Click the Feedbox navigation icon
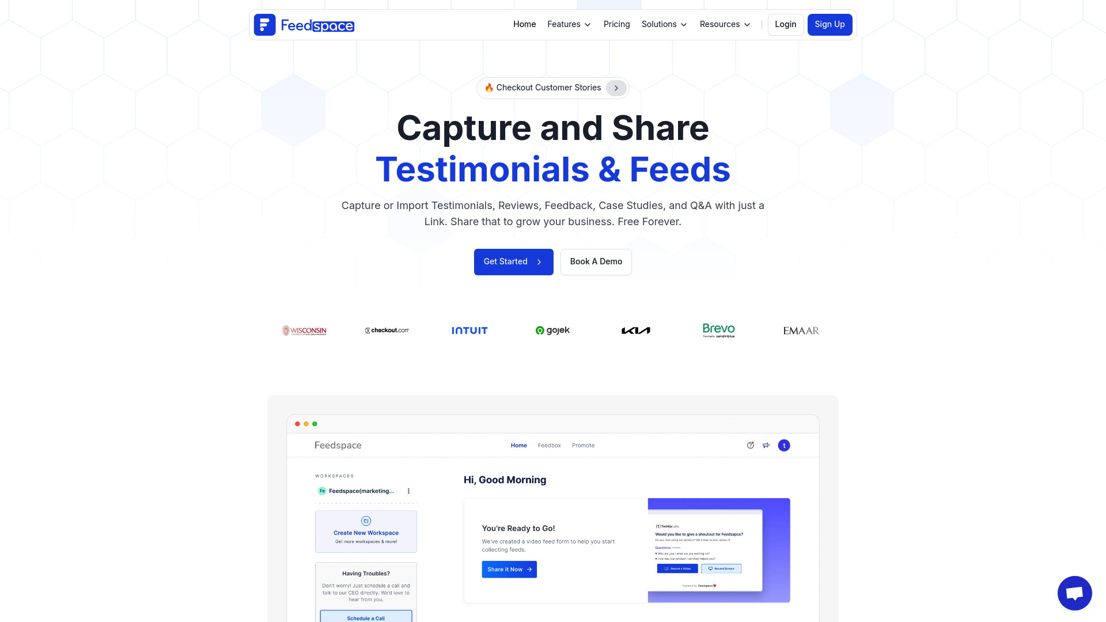 pyautogui.click(x=549, y=445)
